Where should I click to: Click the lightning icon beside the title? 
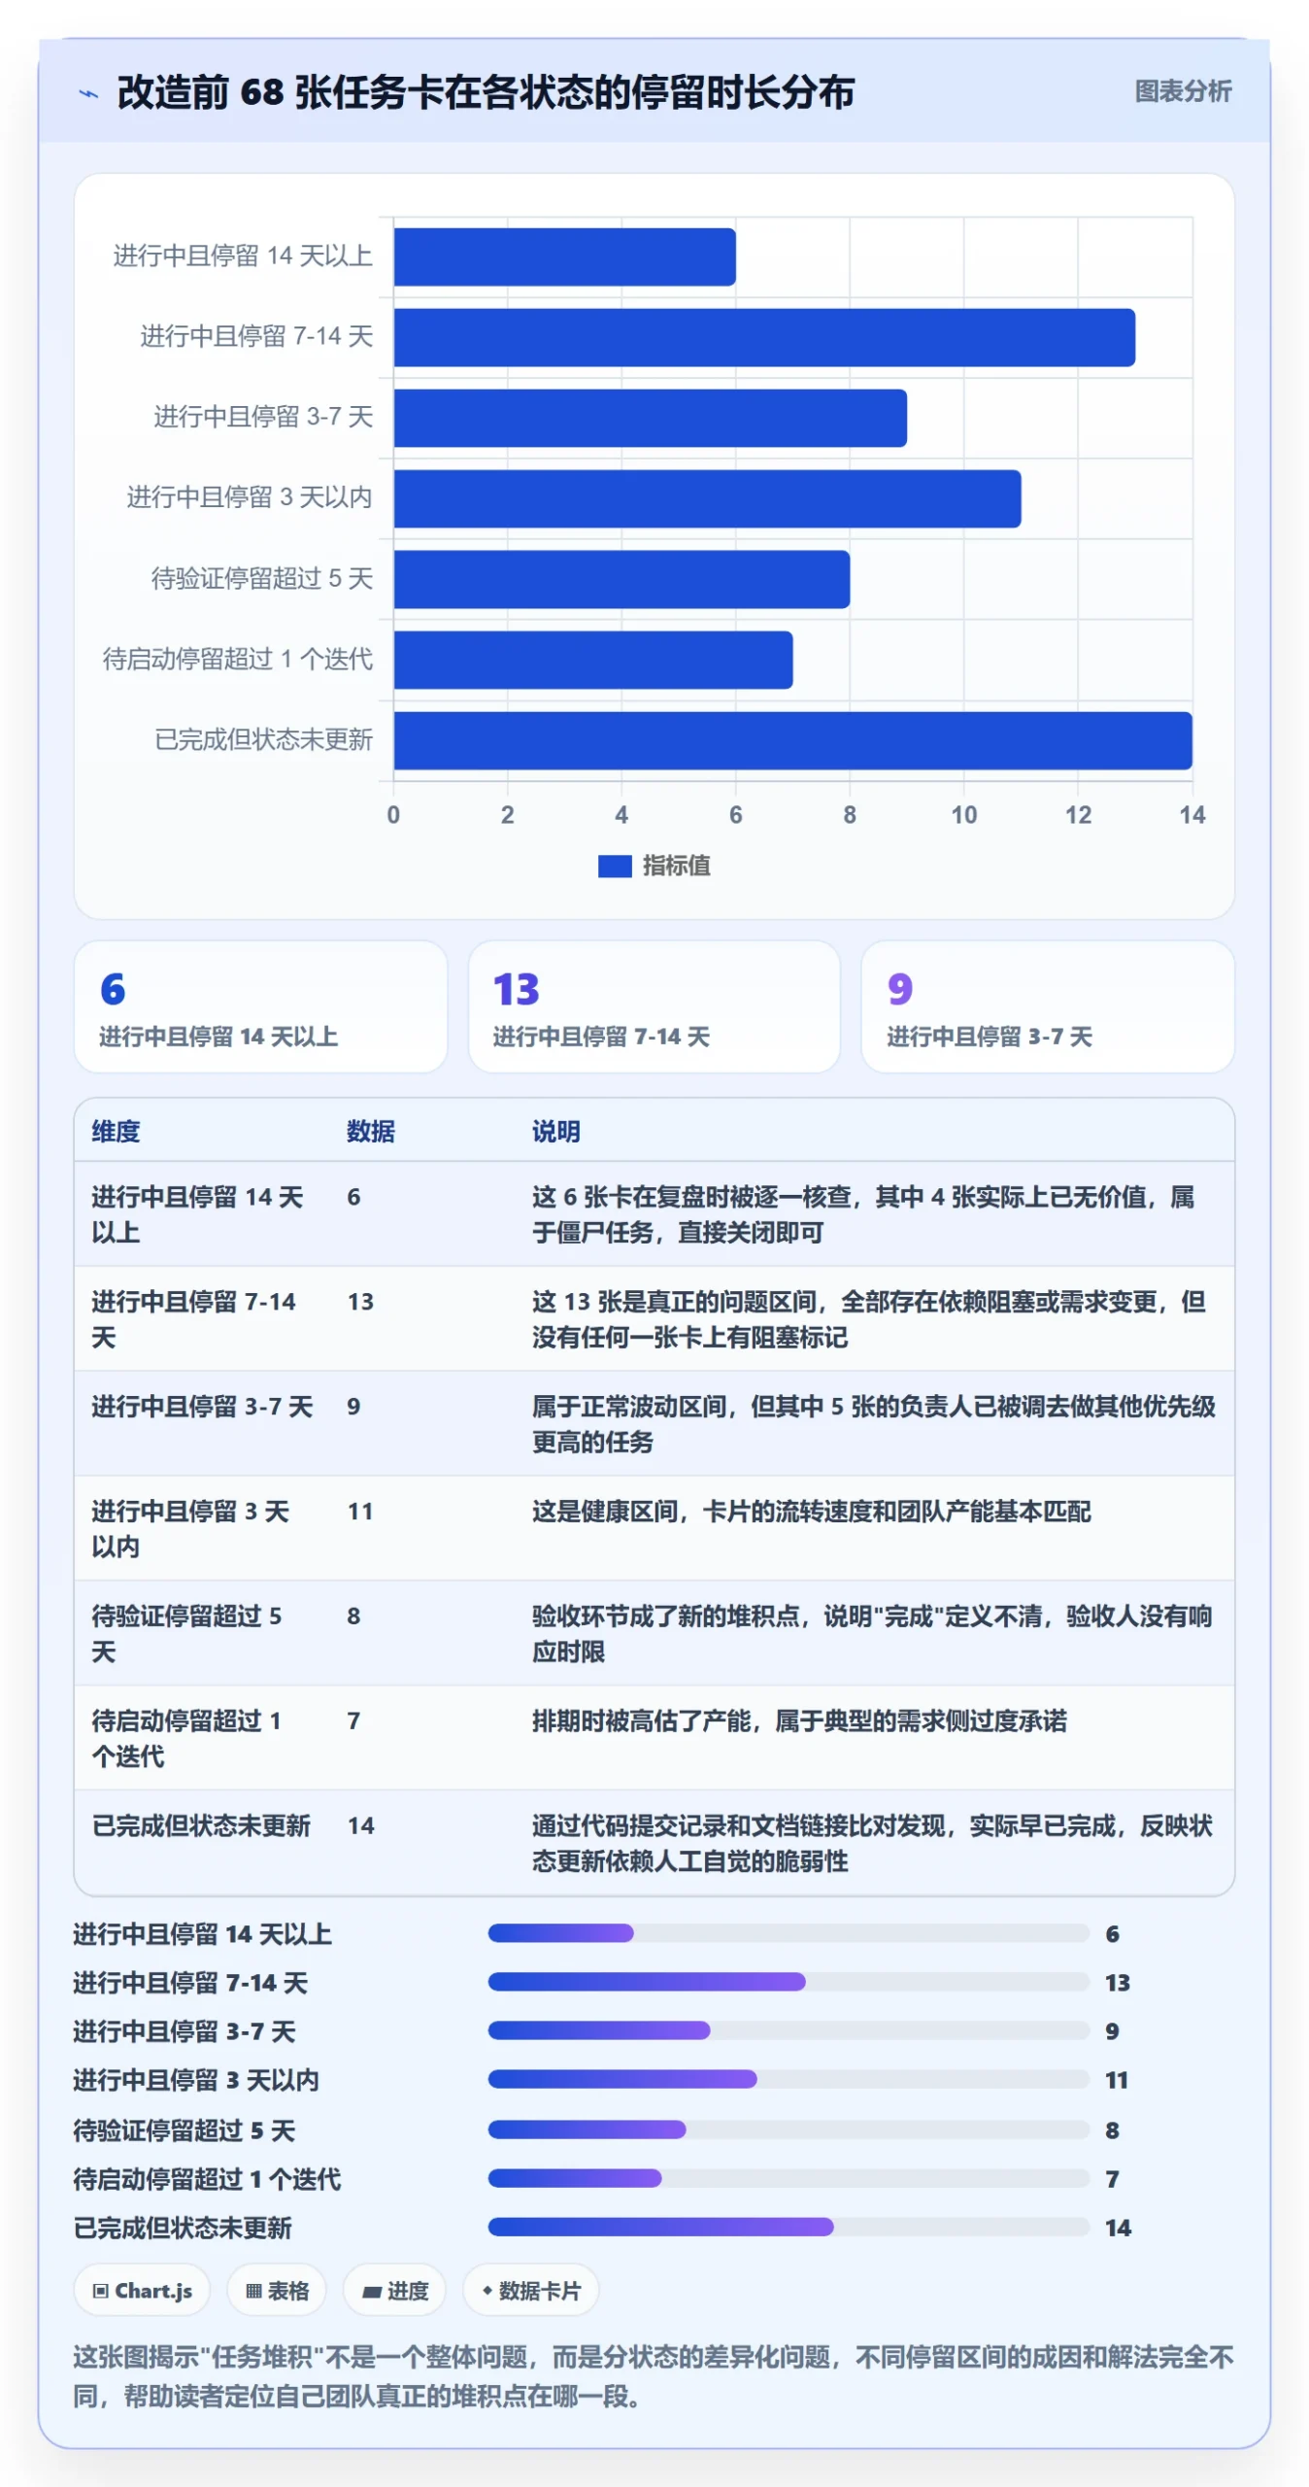click(x=88, y=94)
